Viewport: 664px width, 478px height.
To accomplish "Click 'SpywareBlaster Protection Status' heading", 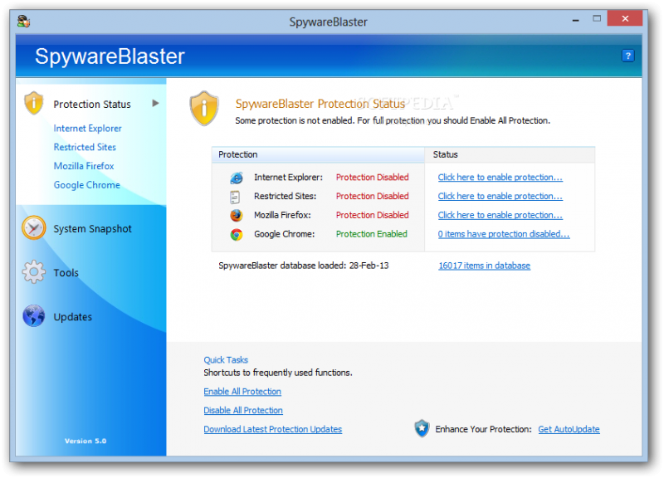I will point(320,104).
